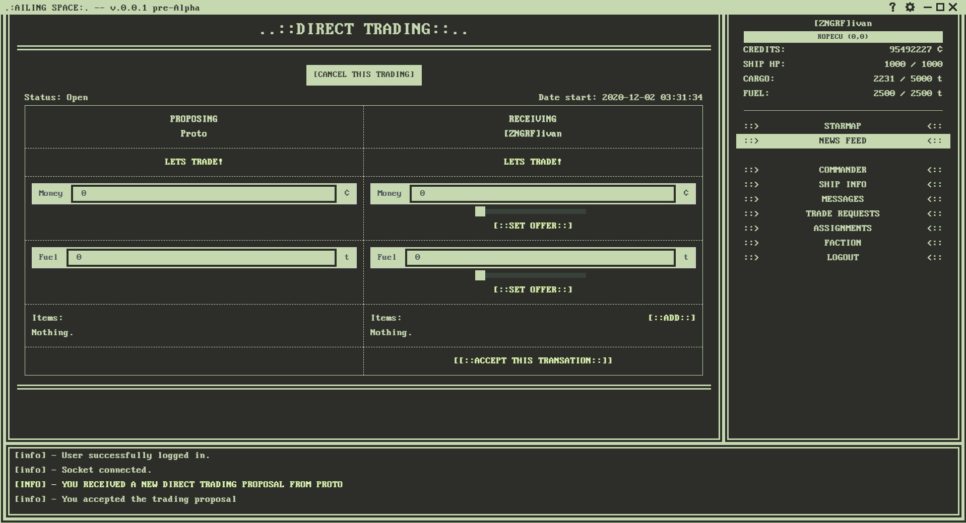
Task: Click the receiving Fuel input field
Action: coord(541,257)
